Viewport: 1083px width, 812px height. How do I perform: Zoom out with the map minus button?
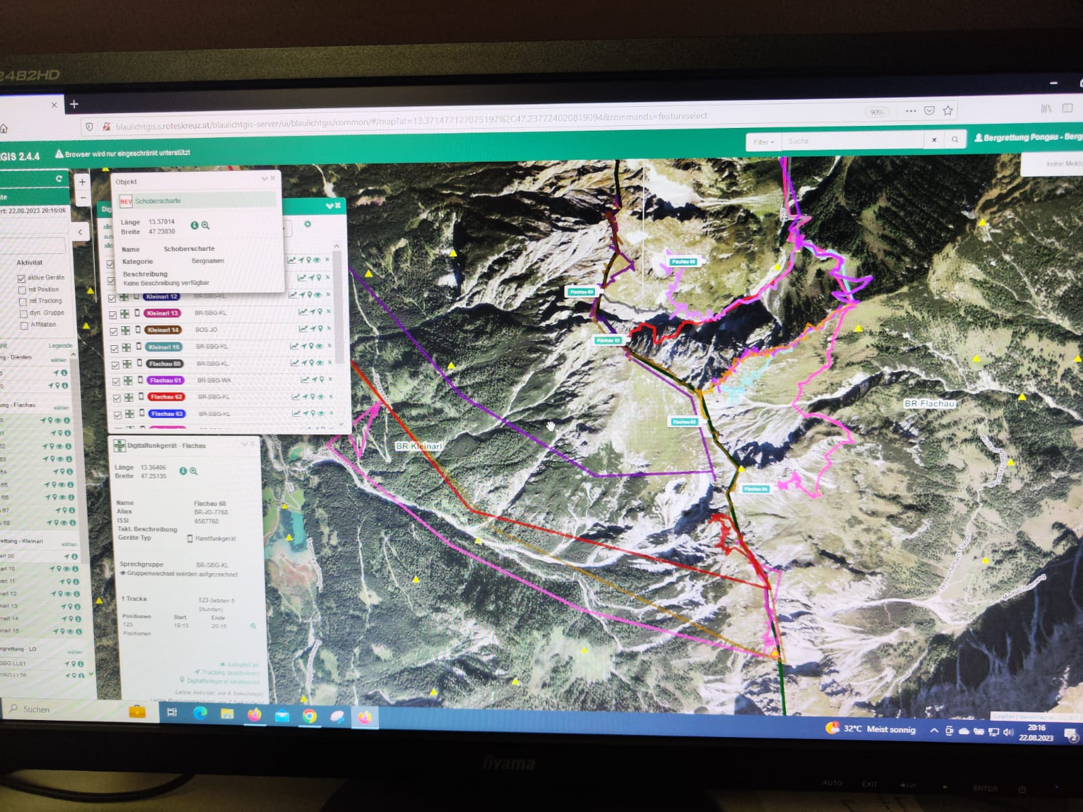click(83, 198)
